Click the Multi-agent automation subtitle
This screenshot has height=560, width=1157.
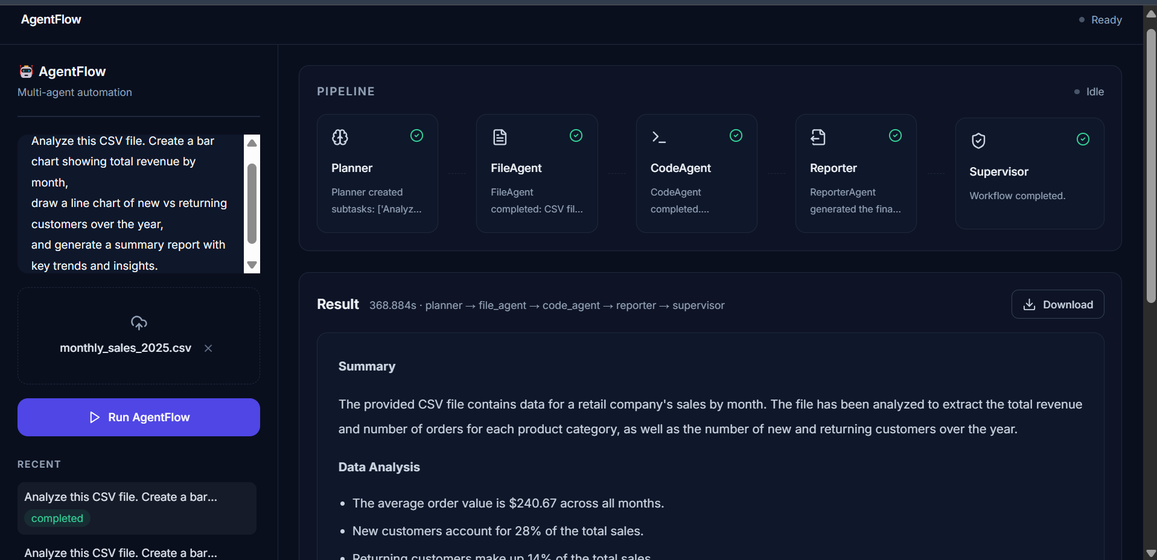[75, 92]
